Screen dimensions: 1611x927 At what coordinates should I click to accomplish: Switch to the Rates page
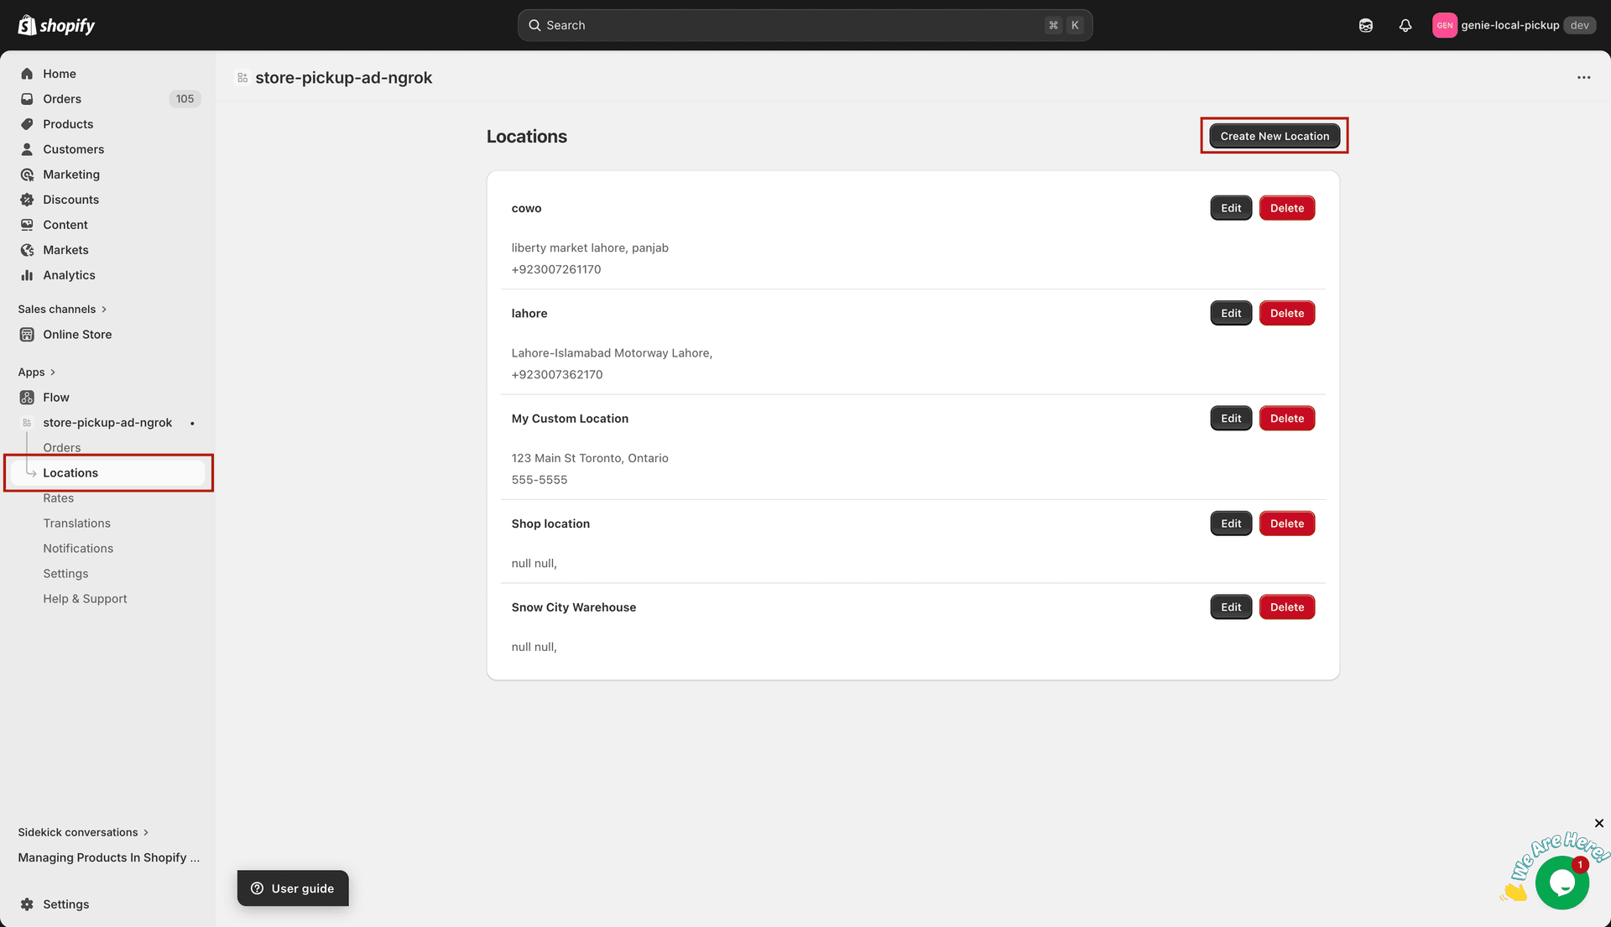(58, 497)
